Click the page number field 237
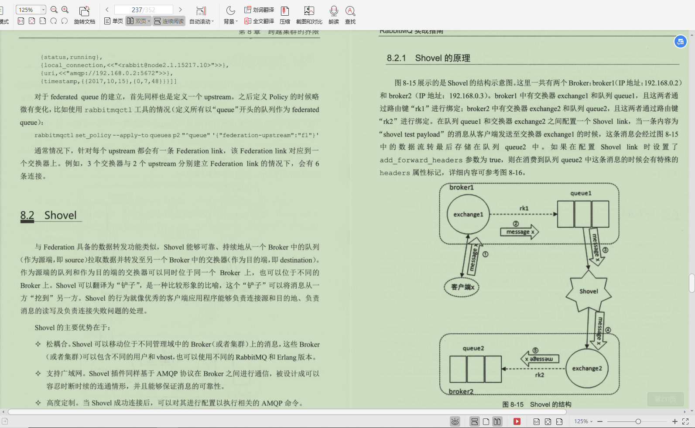The image size is (695, 428). pyautogui.click(x=144, y=10)
